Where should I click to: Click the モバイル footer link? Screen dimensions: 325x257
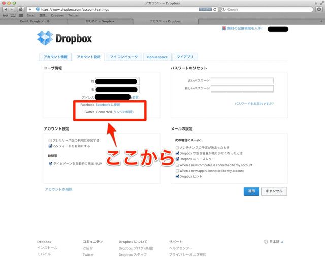tap(44, 254)
